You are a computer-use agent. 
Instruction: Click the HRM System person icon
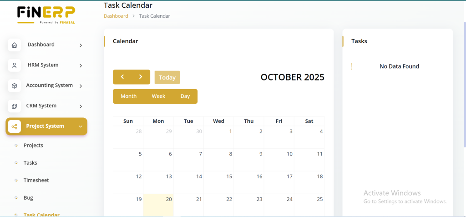[x=15, y=66]
